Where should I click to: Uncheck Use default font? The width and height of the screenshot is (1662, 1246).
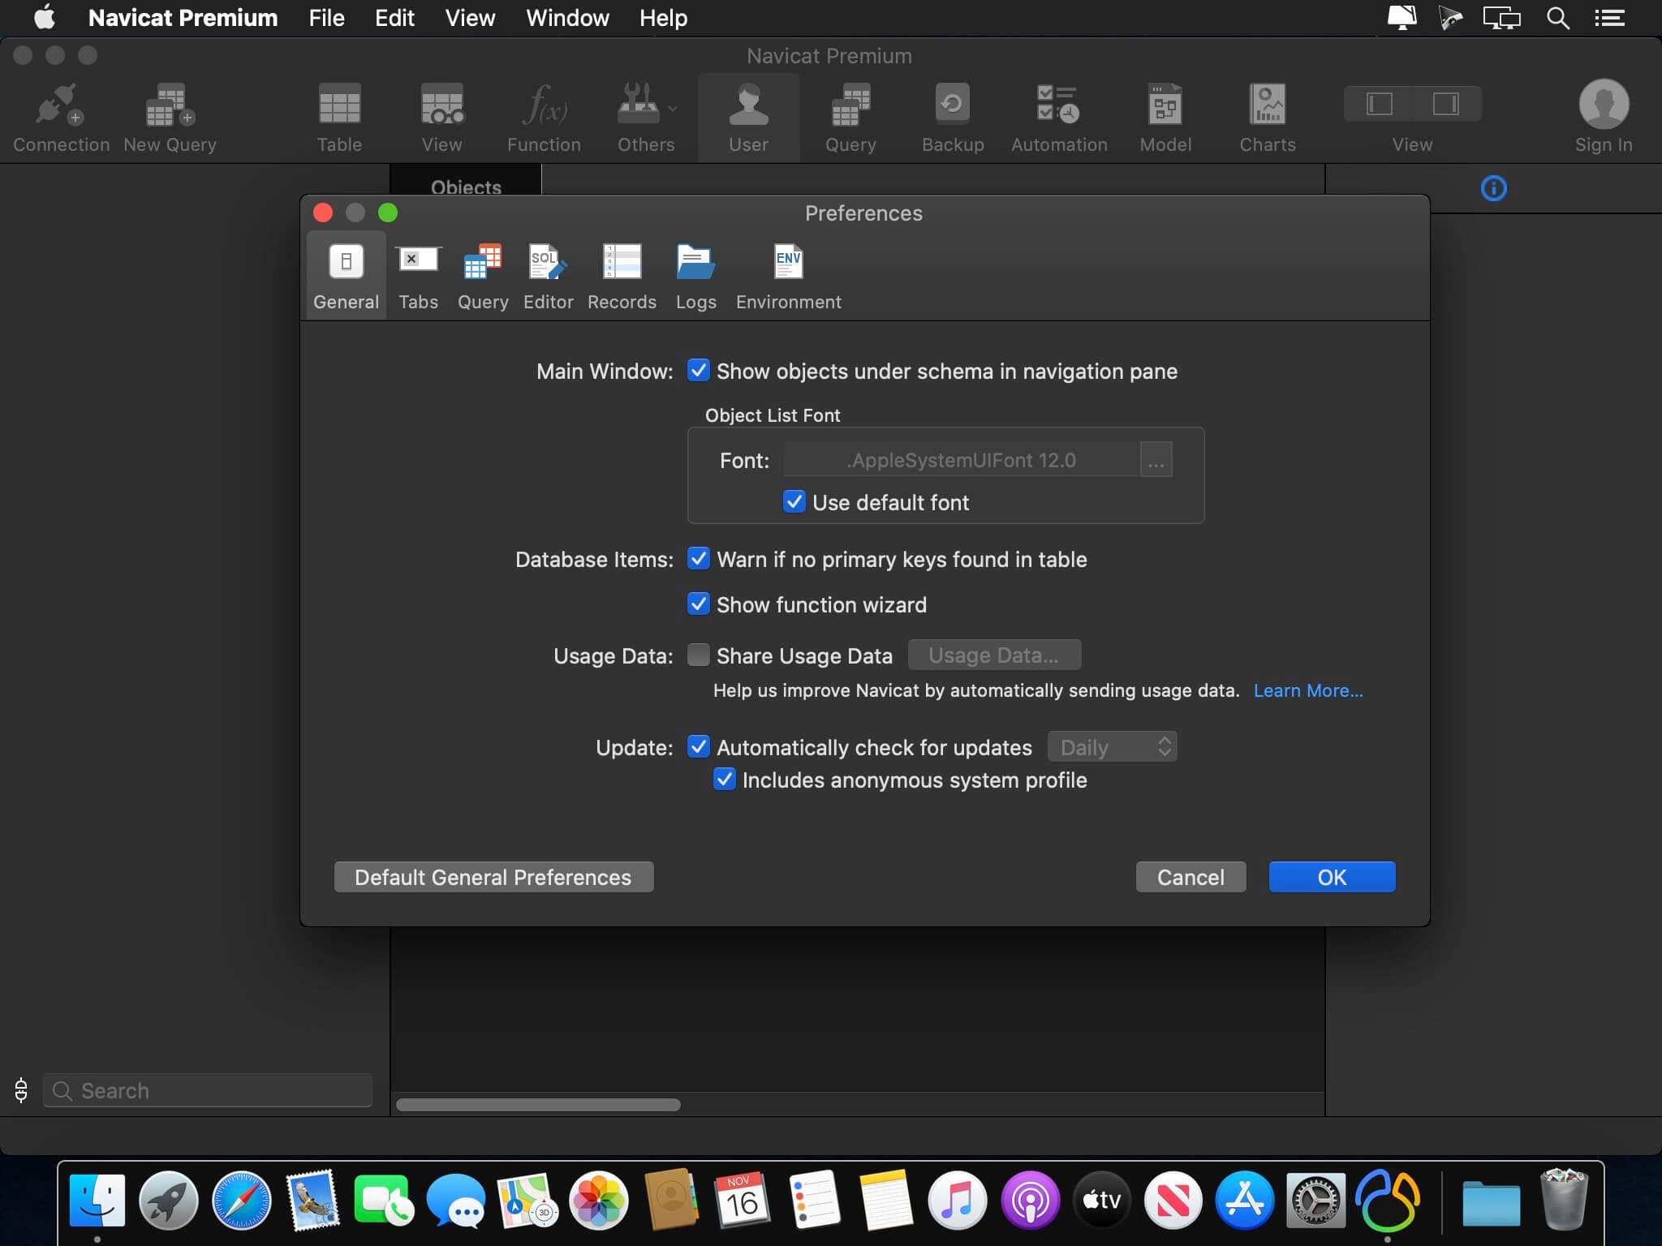(x=794, y=502)
